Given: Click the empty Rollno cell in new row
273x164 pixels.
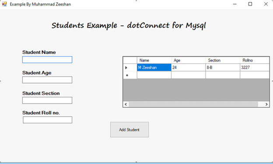Looking at the screenshot, I should pyautogui.click(x=255, y=75).
